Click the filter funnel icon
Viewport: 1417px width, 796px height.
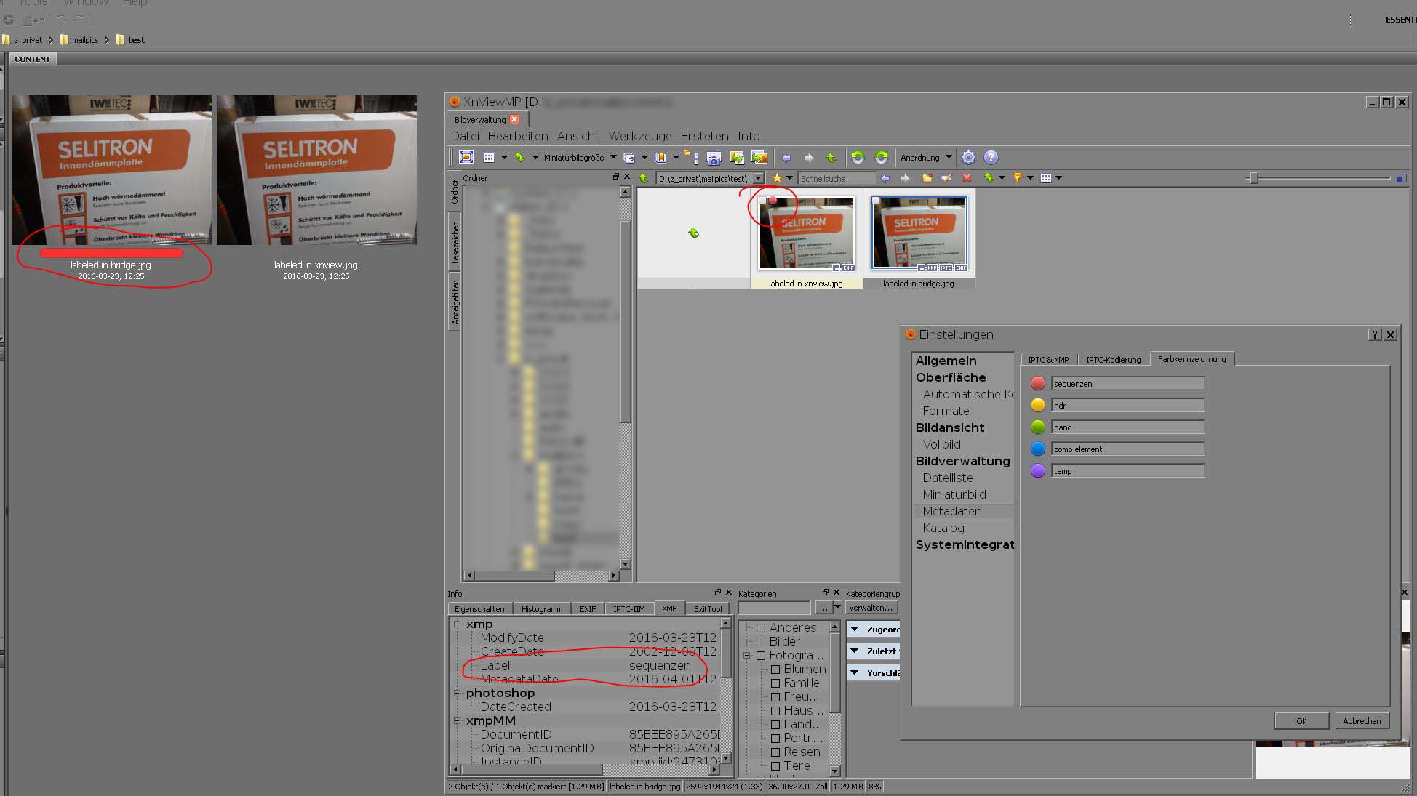click(x=1018, y=178)
